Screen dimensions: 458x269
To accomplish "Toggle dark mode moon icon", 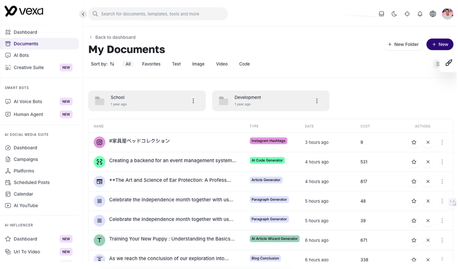I will [394, 14].
